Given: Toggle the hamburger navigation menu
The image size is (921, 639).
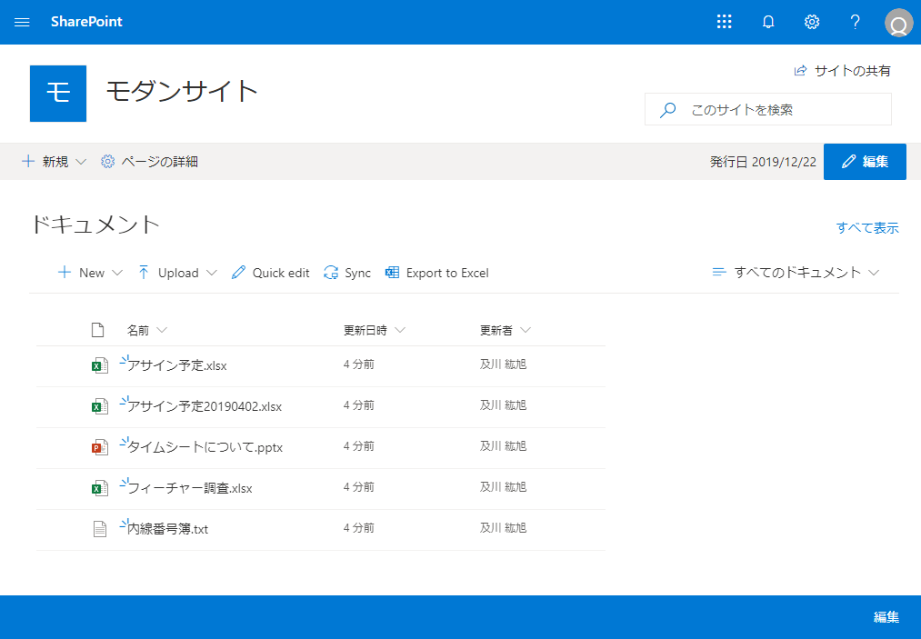Looking at the screenshot, I should pos(22,22).
